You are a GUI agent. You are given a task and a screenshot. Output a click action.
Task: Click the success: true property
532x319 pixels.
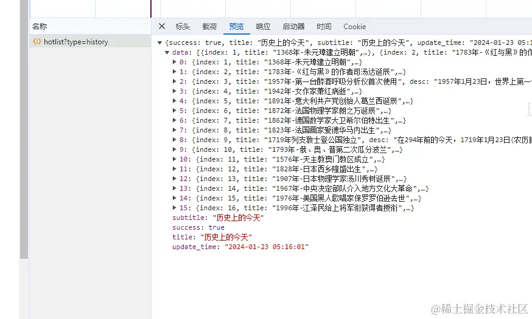(198, 227)
